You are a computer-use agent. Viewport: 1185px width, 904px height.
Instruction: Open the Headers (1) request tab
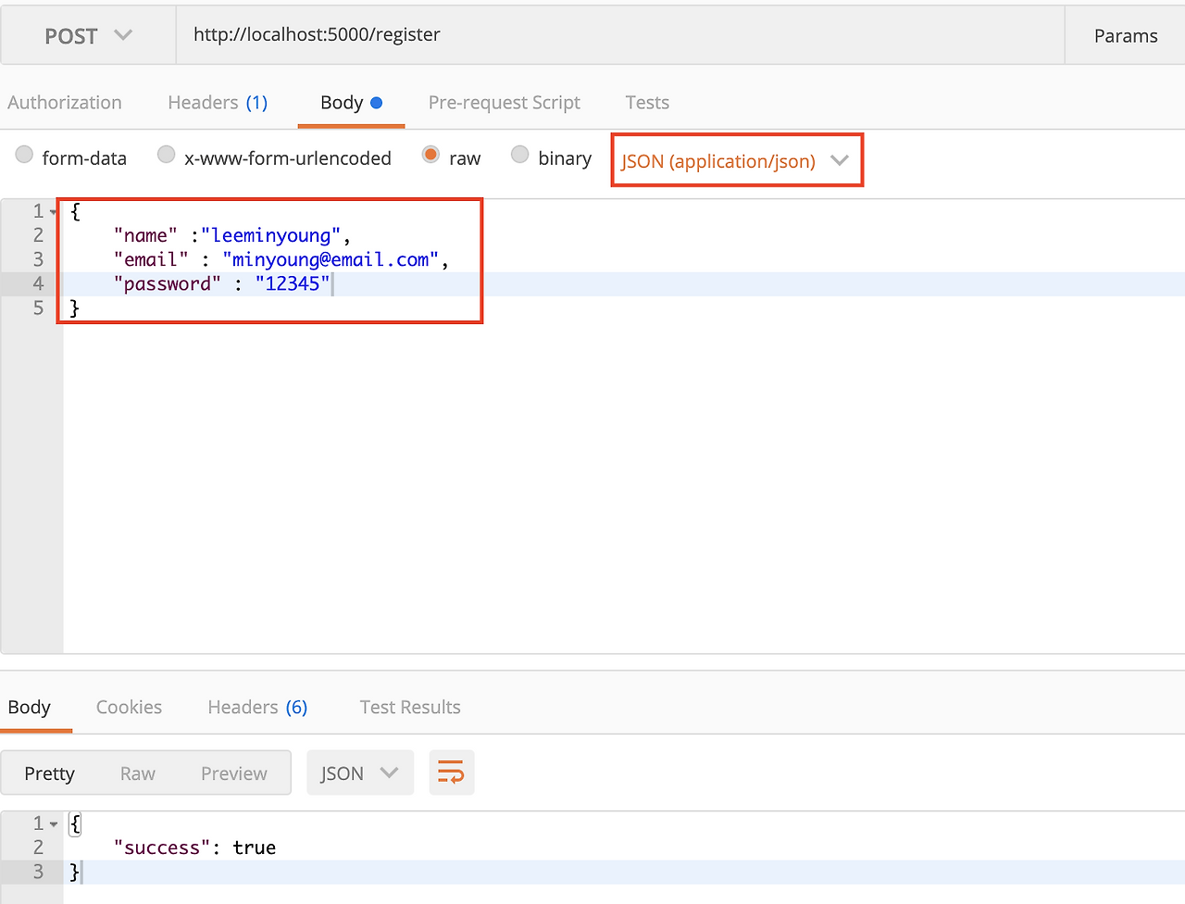click(x=218, y=102)
